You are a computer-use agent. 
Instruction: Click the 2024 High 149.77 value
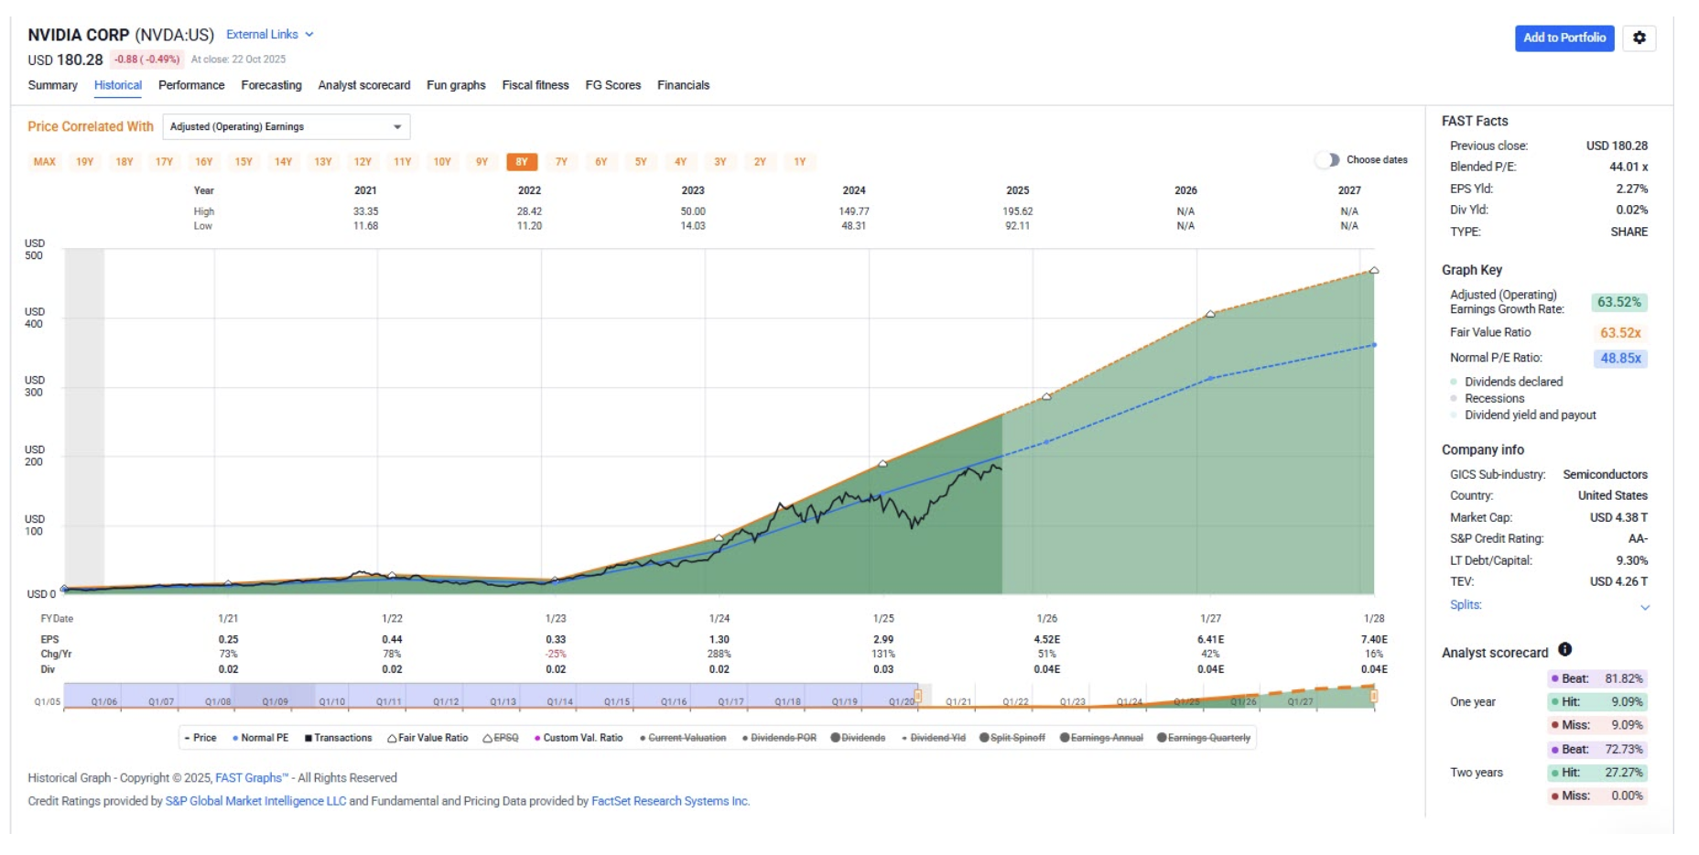coord(853,211)
